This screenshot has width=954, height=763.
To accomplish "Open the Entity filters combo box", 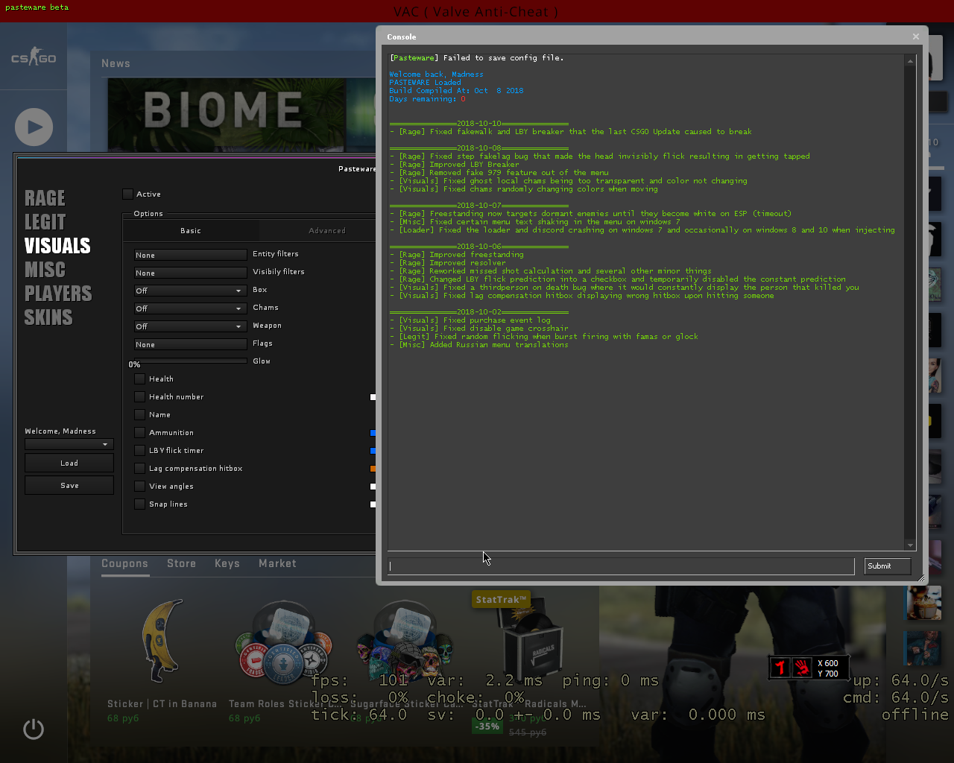I will [x=190, y=255].
